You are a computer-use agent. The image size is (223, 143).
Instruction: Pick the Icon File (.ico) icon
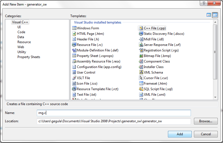pos(74,84)
